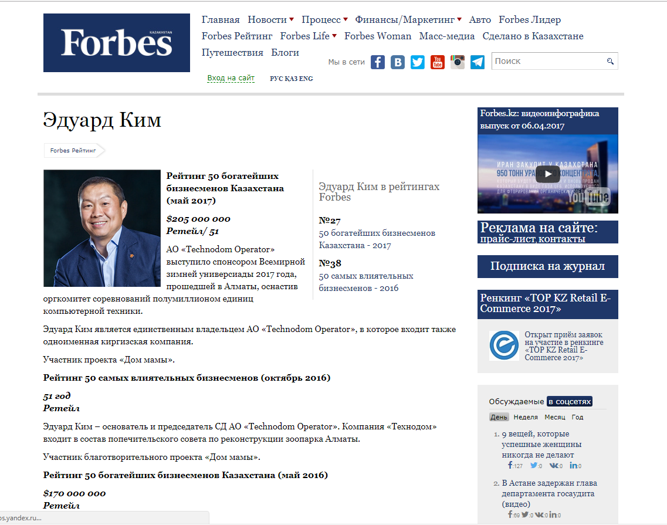Open the Twitter social icon
Screen dimensions: 667x525
tap(418, 62)
